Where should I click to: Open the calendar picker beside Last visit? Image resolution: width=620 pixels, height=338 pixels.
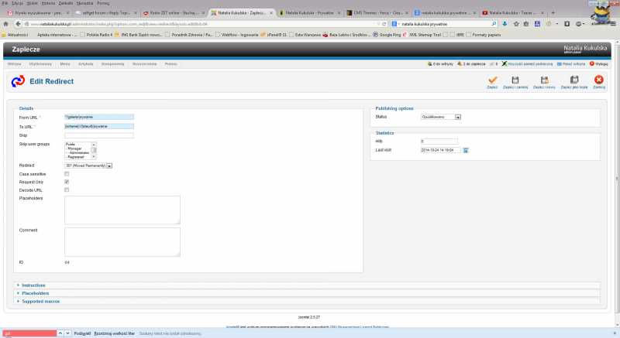pos(466,150)
